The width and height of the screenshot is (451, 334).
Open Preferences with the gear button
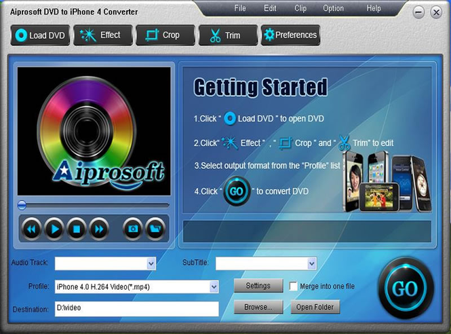pos(290,35)
